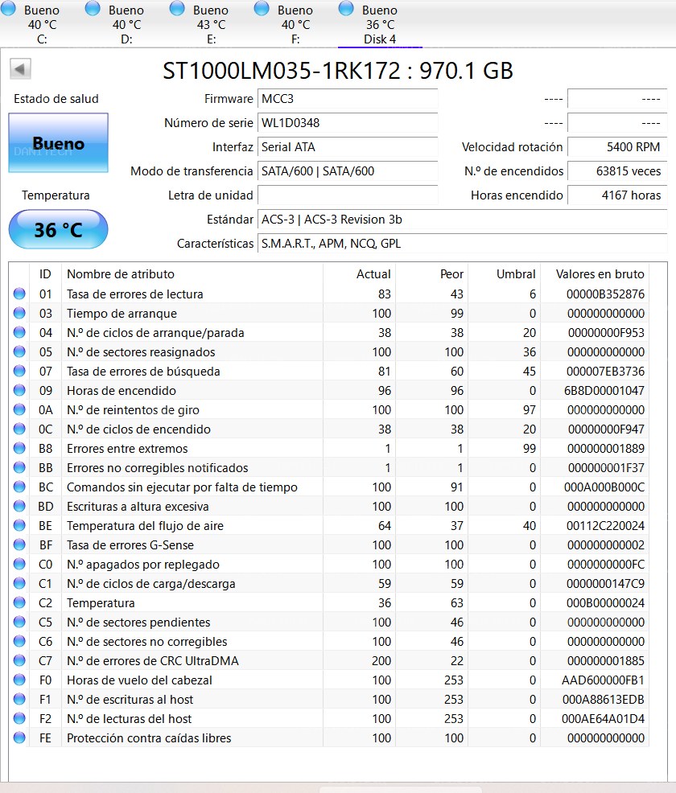Viewport: 676px width, 793px height.
Task: Click the Interfaz field Serial ATA
Action: coord(348,147)
